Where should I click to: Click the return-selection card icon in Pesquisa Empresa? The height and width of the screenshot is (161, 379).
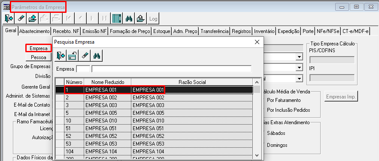73,56
